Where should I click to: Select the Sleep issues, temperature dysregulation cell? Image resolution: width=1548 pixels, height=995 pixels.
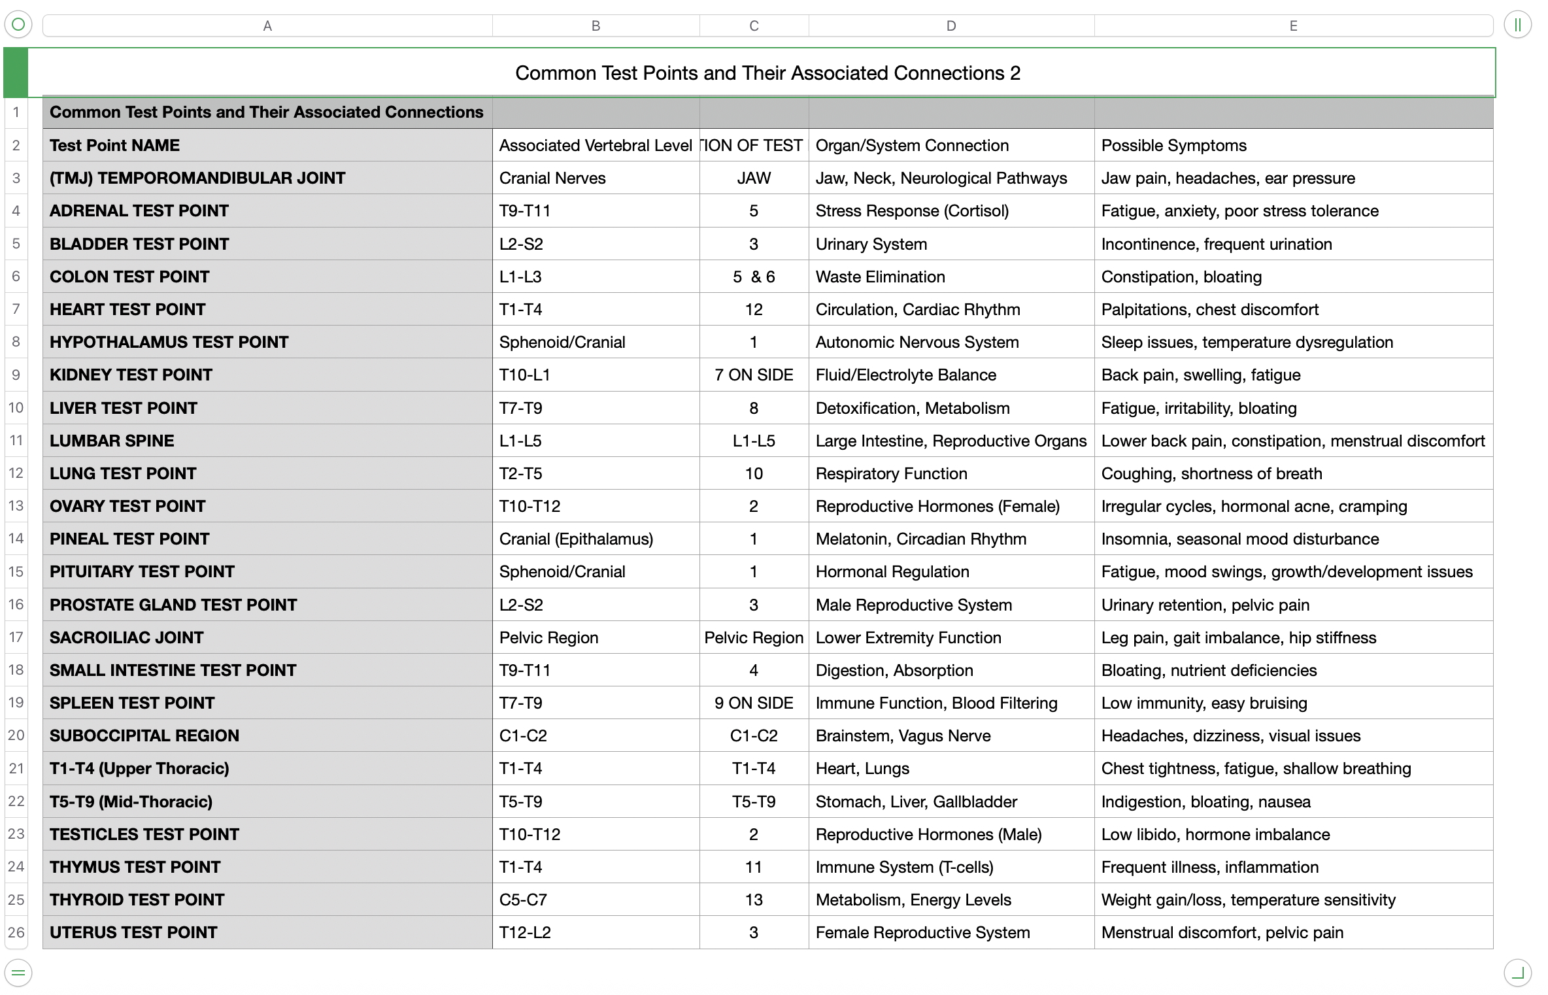[1293, 343]
